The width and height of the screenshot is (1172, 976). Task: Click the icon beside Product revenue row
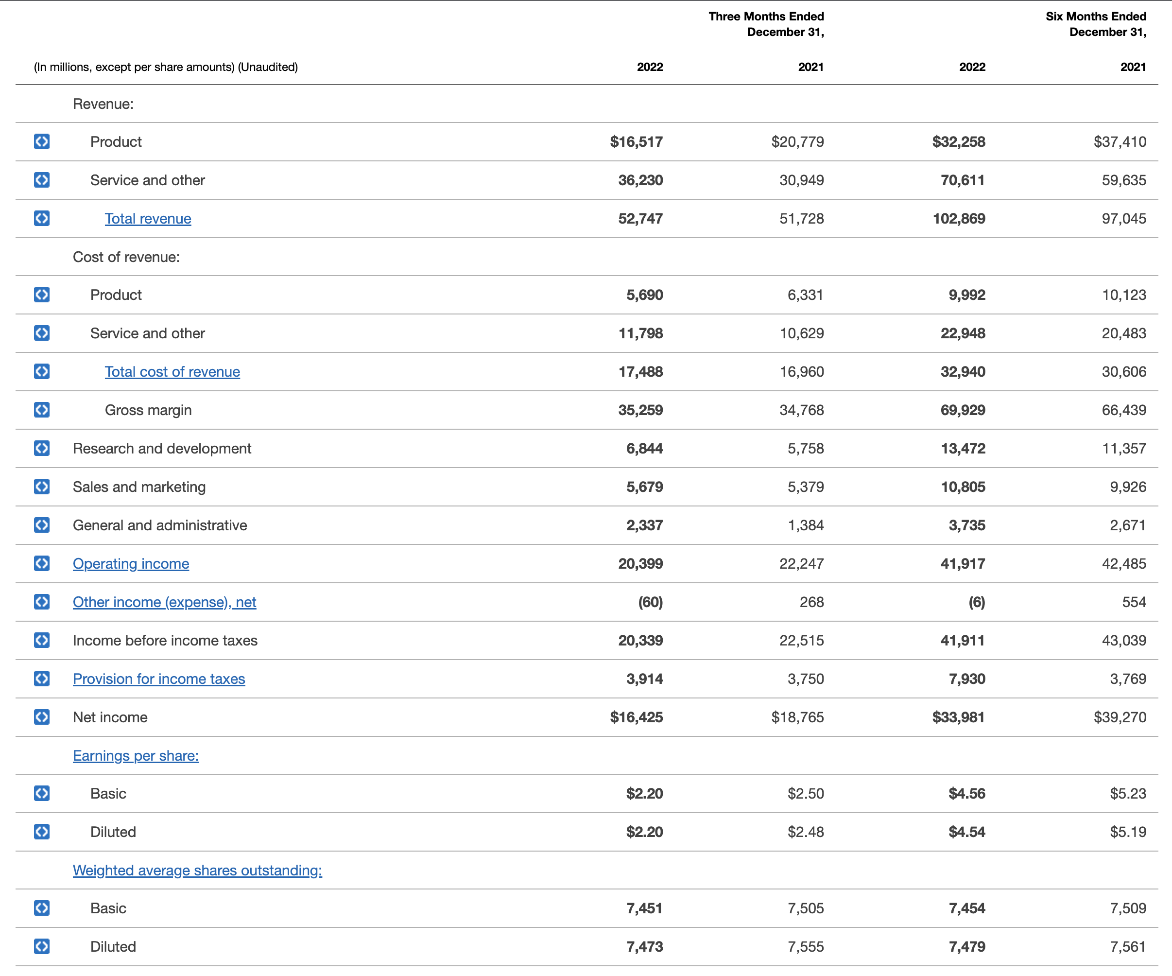[42, 142]
